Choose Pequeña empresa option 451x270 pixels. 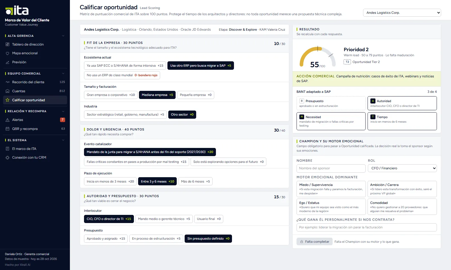tap(196, 95)
